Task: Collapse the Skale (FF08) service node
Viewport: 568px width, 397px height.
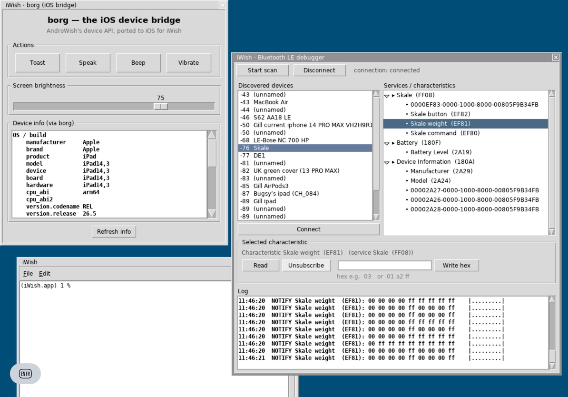Action: pos(387,96)
